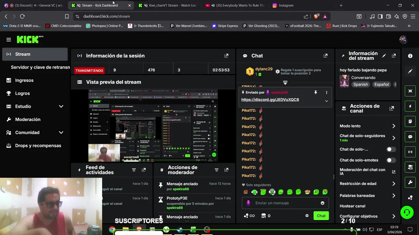Pop out the Información del stream panel

tap(394, 56)
